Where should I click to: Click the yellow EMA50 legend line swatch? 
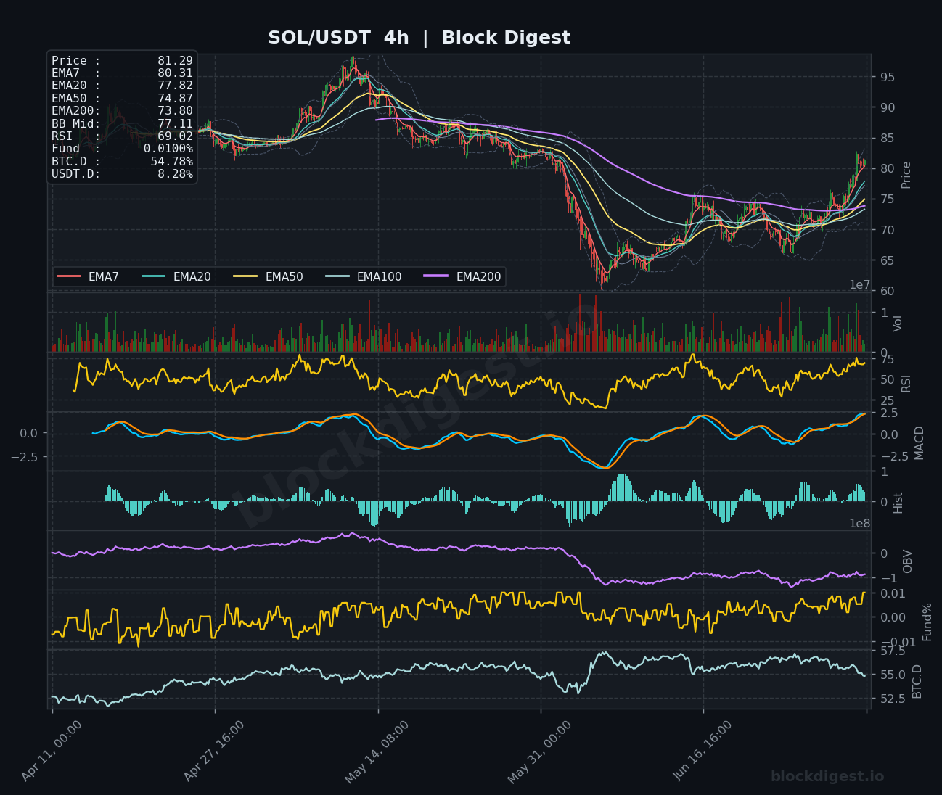point(245,276)
